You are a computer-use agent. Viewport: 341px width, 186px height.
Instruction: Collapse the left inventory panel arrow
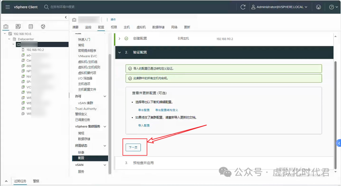(66, 18)
